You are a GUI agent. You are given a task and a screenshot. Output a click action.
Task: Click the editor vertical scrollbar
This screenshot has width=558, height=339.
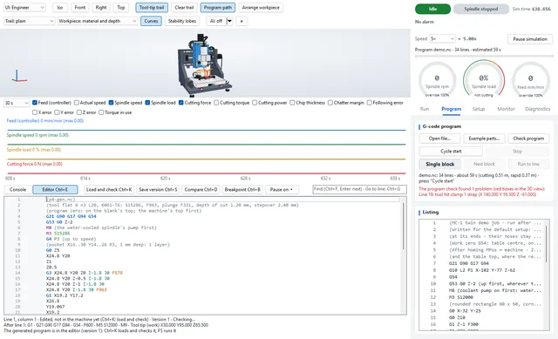tap(403, 226)
